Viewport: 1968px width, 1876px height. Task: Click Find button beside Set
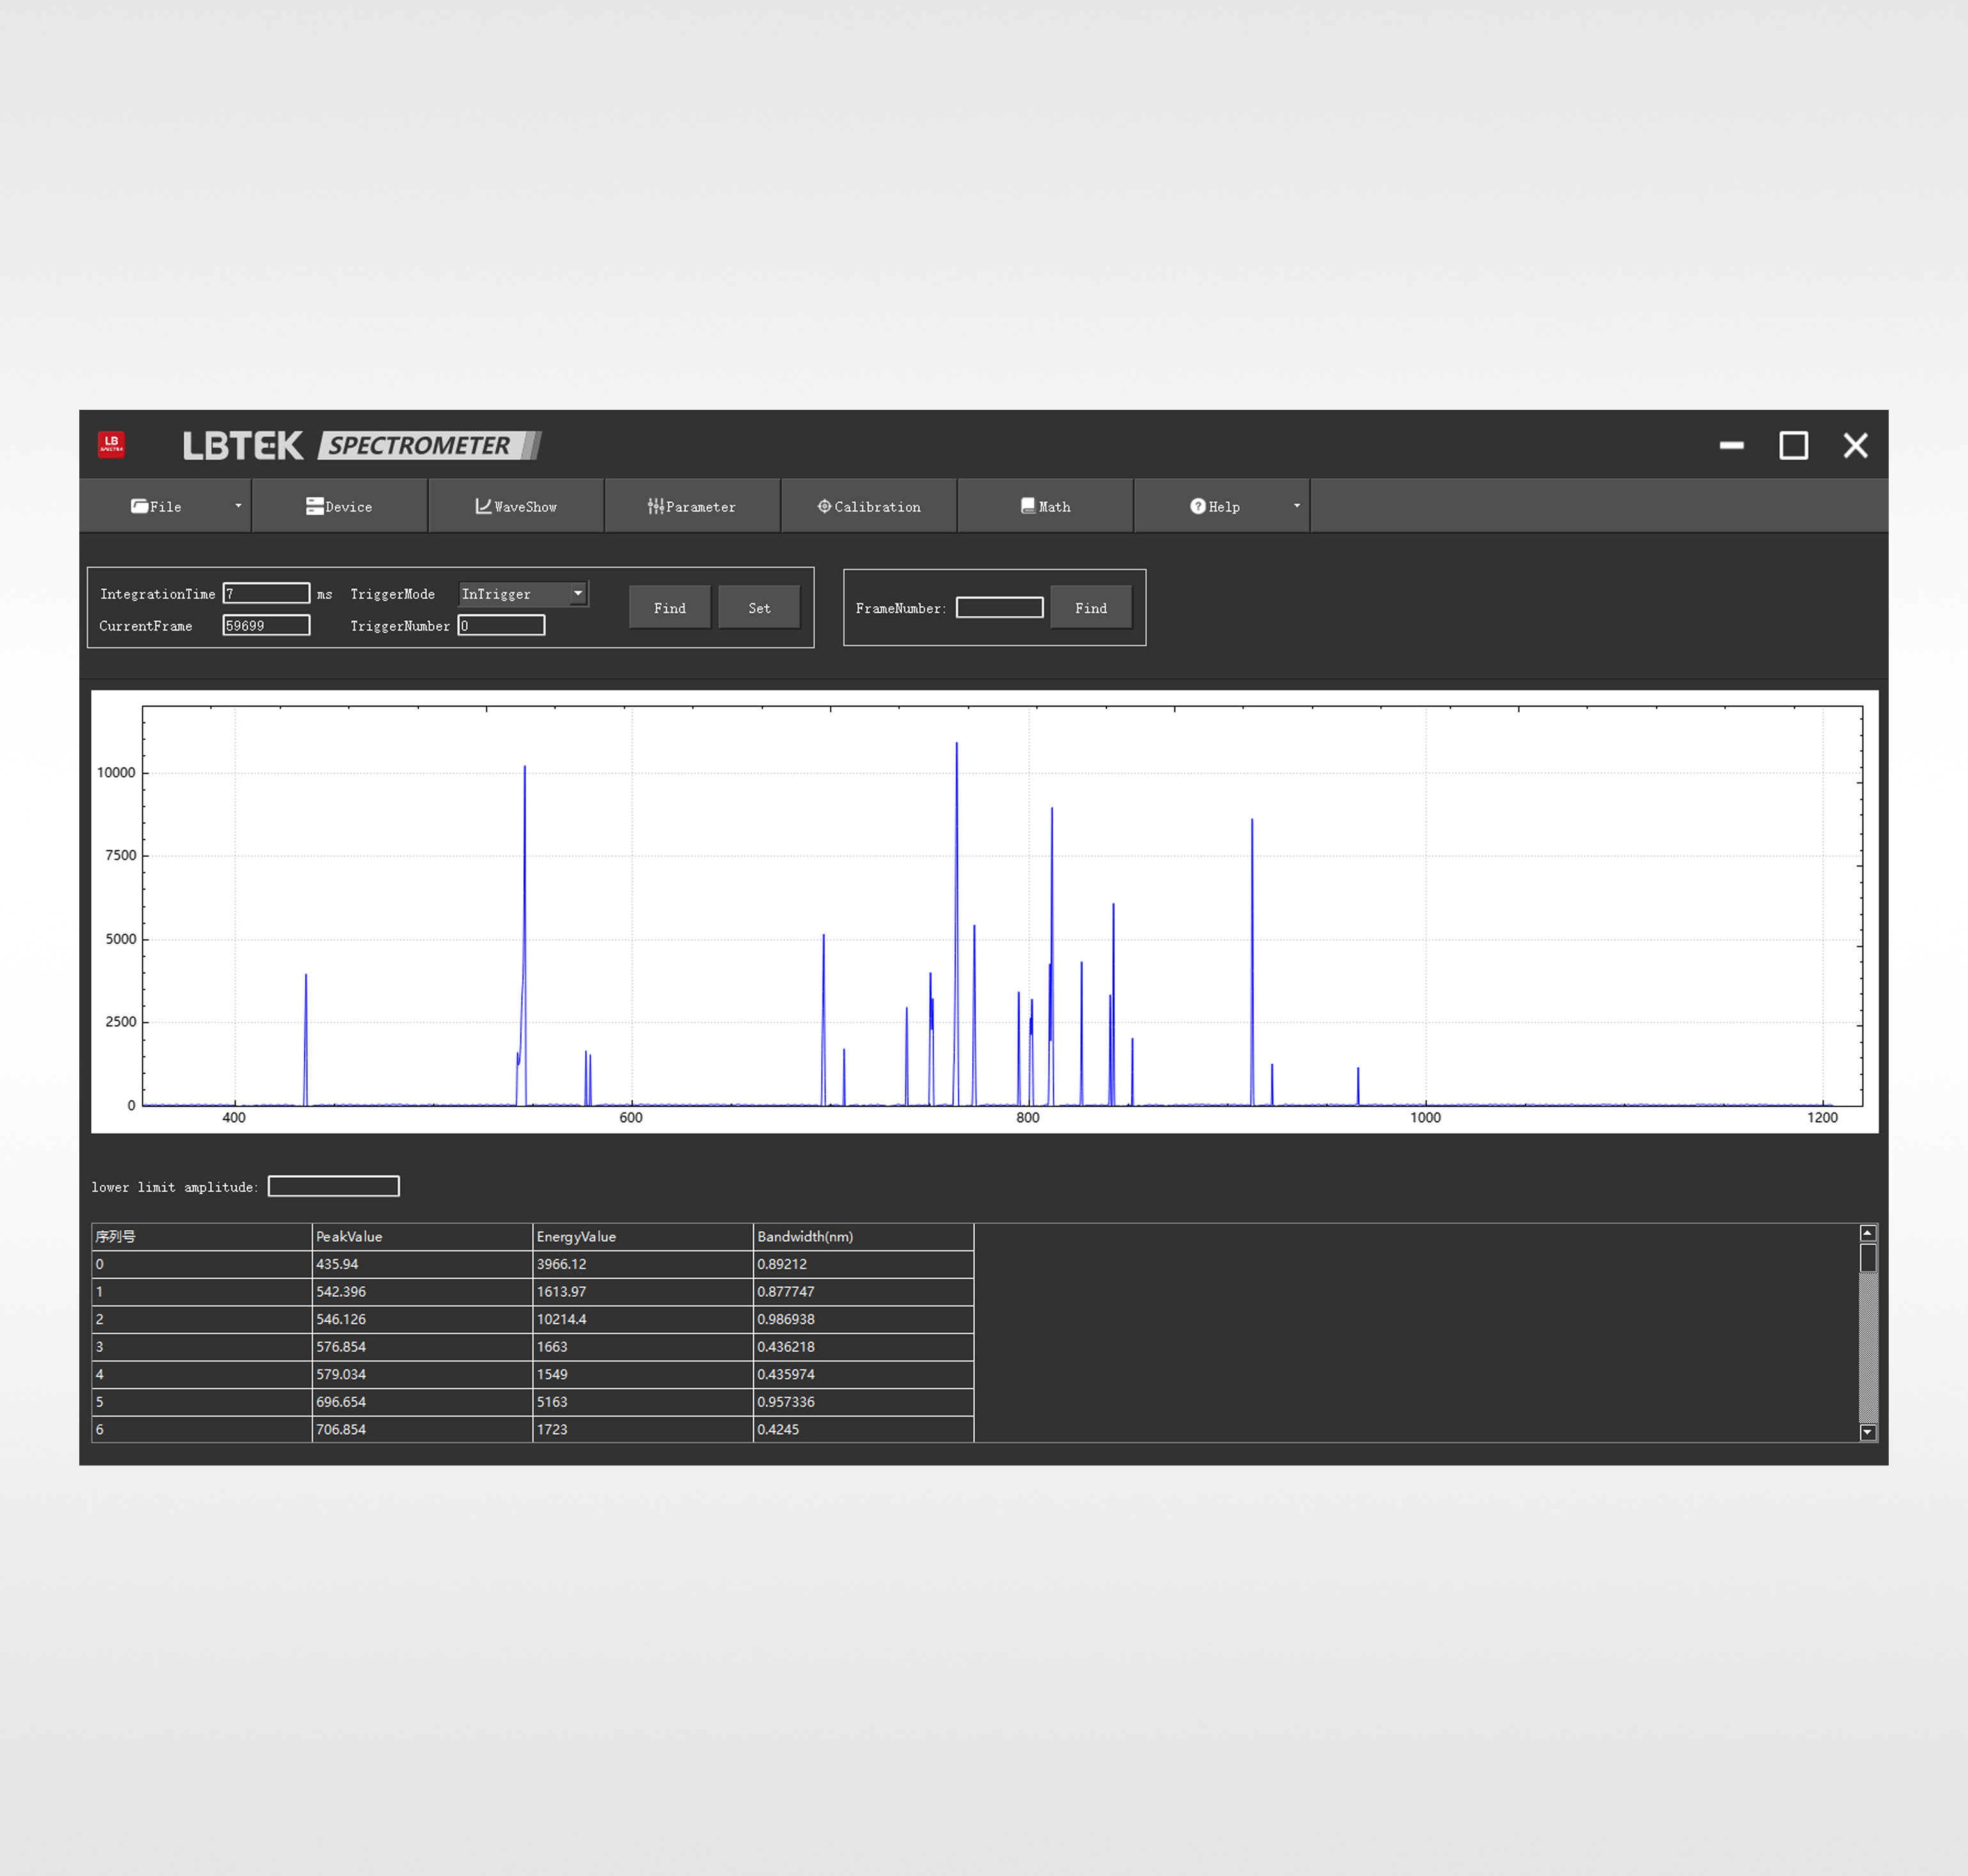[x=670, y=608]
